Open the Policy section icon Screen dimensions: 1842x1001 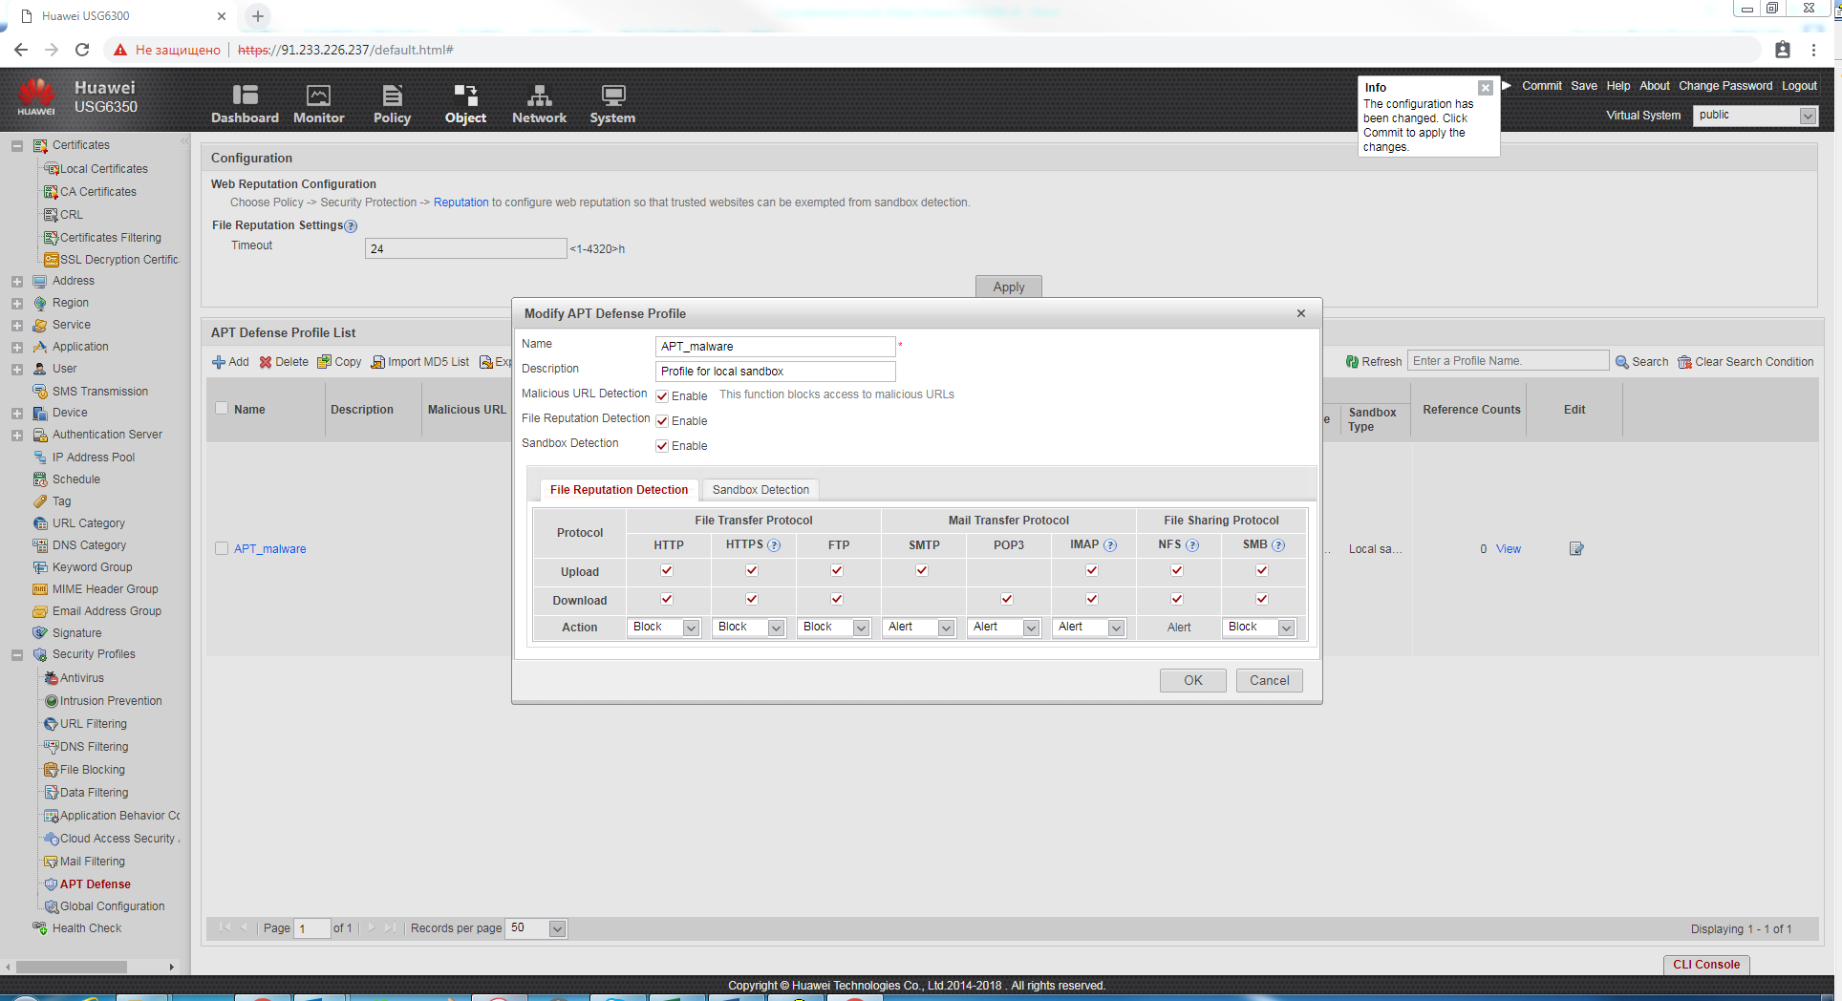[x=392, y=96]
